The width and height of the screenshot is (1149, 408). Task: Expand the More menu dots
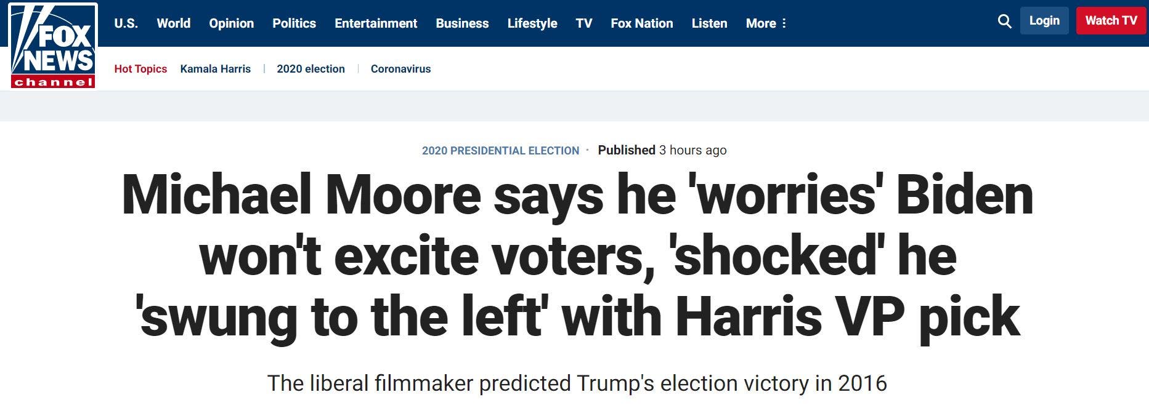[784, 23]
